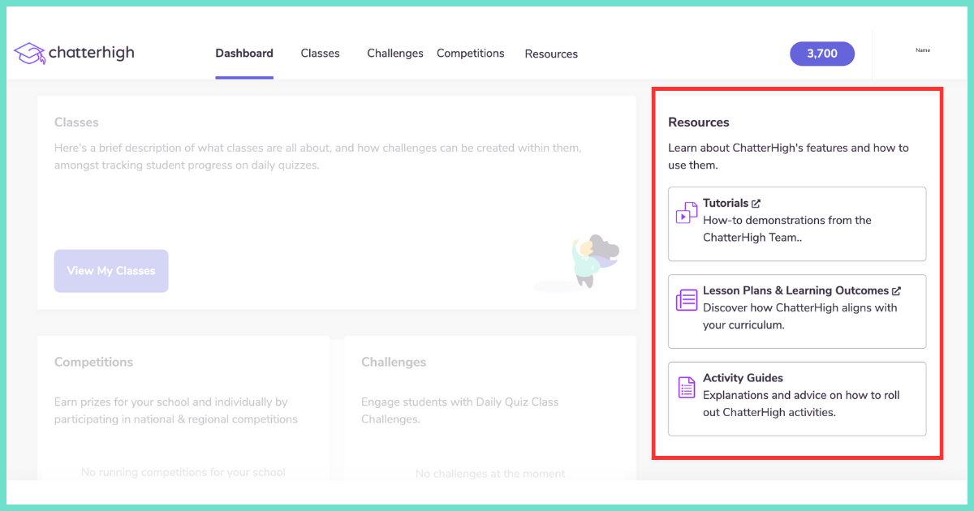The height and width of the screenshot is (511, 974).
Task: Select the ChatterHigh graduation cap logo
Action: tap(28, 53)
